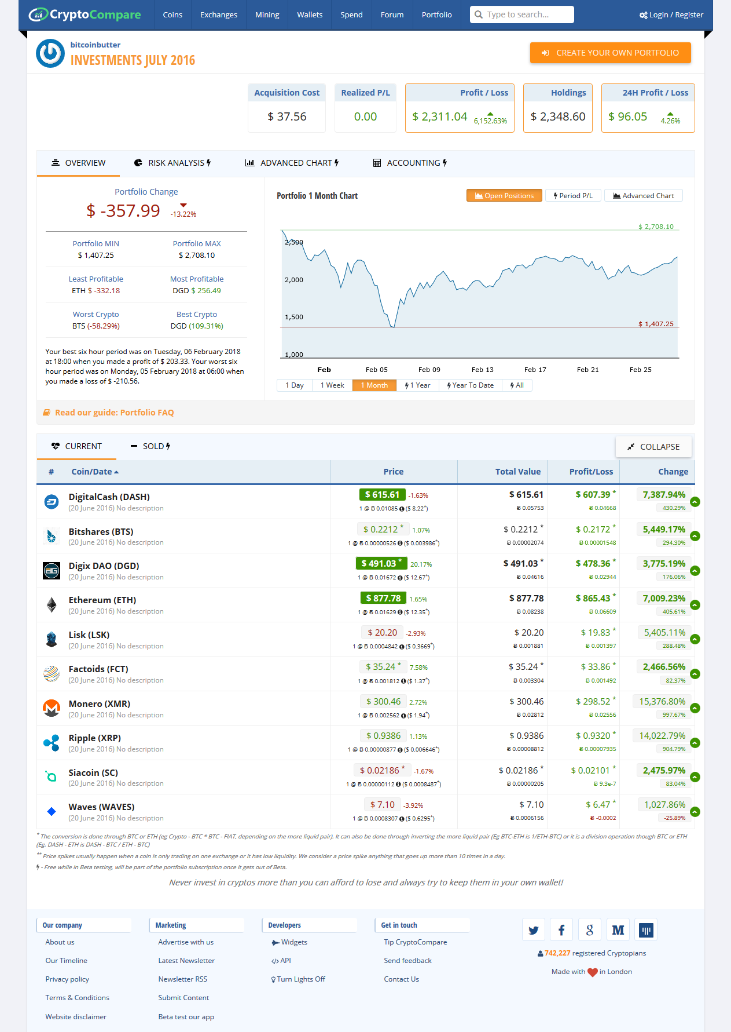Click the search magnifier icon
Screen dimensions: 731x1032
tap(479, 14)
